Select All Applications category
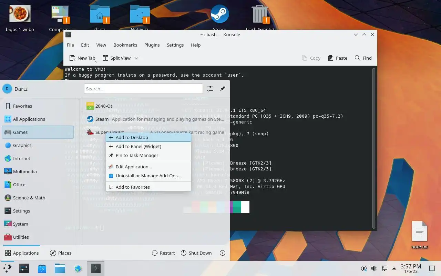Screen dimensions: 441x276 (x=38, y=119)
